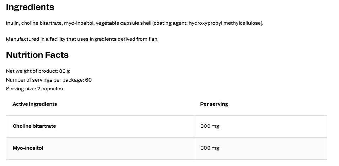This screenshot has height=166, width=339.
Task: Click the 86 g weight value
Action: pyautogui.click(x=64, y=71)
